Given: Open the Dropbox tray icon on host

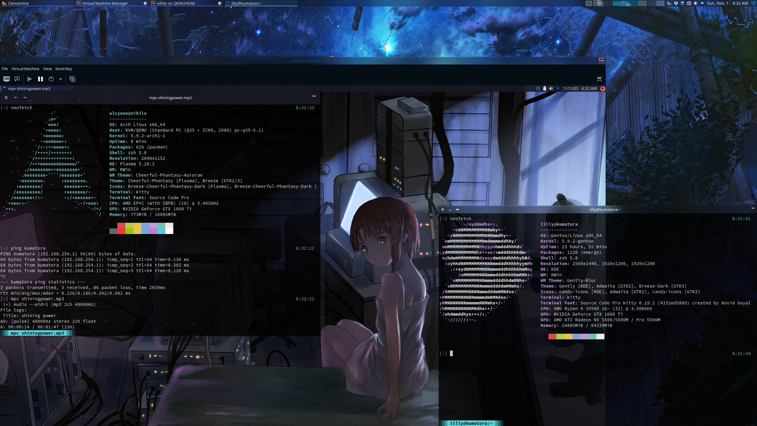Looking at the screenshot, I should click(x=676, y=3).
